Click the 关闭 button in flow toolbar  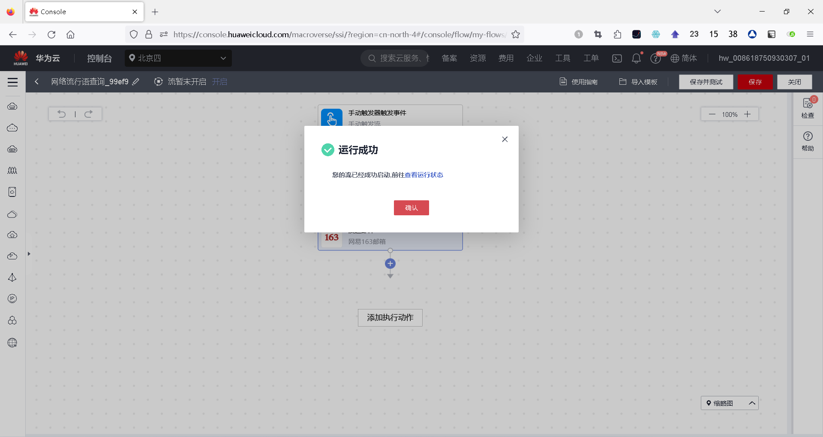click(x=794, y=82)
